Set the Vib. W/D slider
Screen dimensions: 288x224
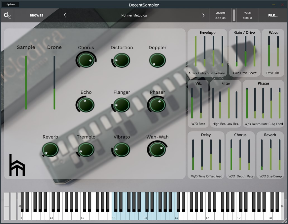[192, 103]
